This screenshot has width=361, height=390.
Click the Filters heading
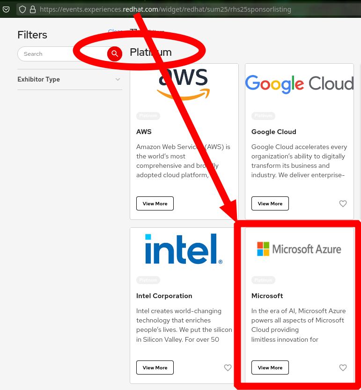click(x=32, y=35)
